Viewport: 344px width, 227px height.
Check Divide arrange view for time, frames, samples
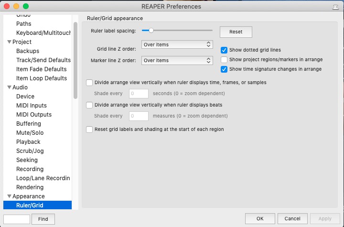(x=89, y=83)
